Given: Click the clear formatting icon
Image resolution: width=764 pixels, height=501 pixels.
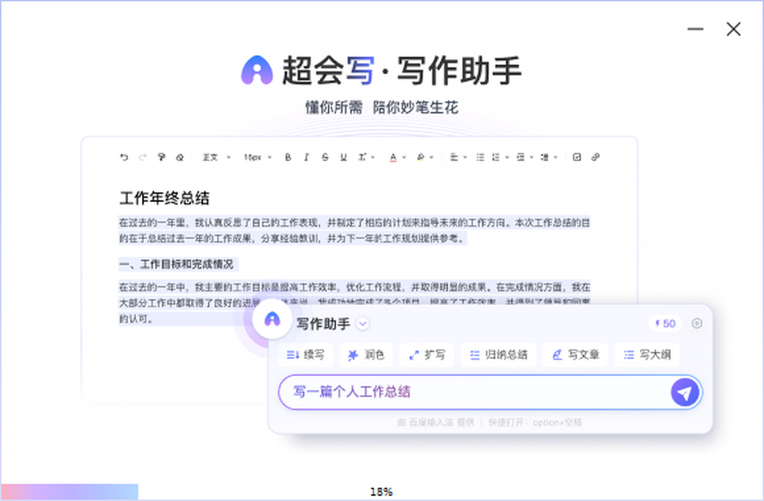Looking at the screenshot, I should (179, 157).
